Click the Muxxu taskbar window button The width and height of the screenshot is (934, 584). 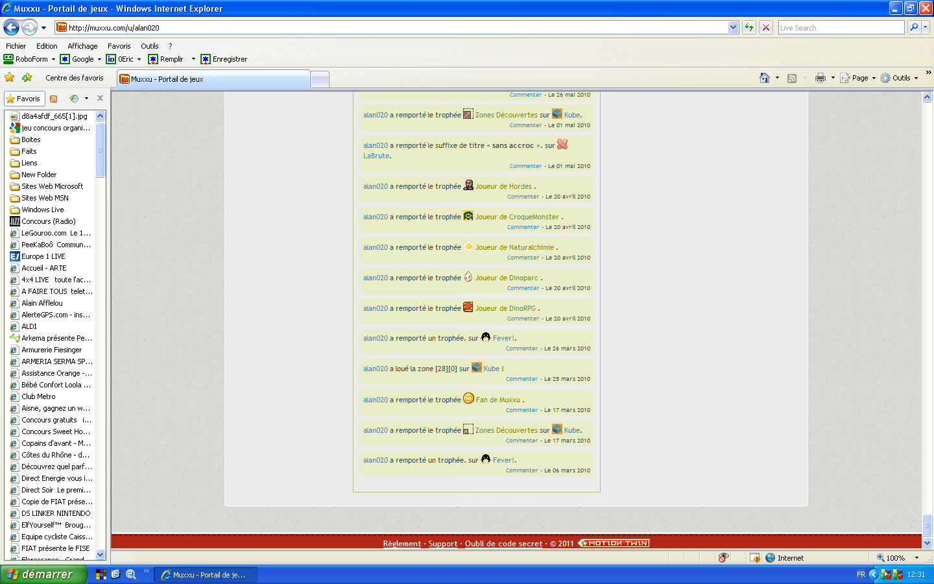[205, 574]
